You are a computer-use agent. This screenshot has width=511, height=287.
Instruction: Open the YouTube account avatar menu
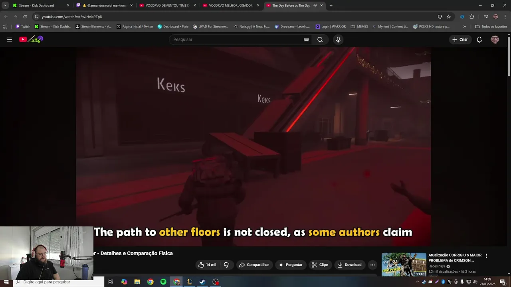tap(495, 39)
